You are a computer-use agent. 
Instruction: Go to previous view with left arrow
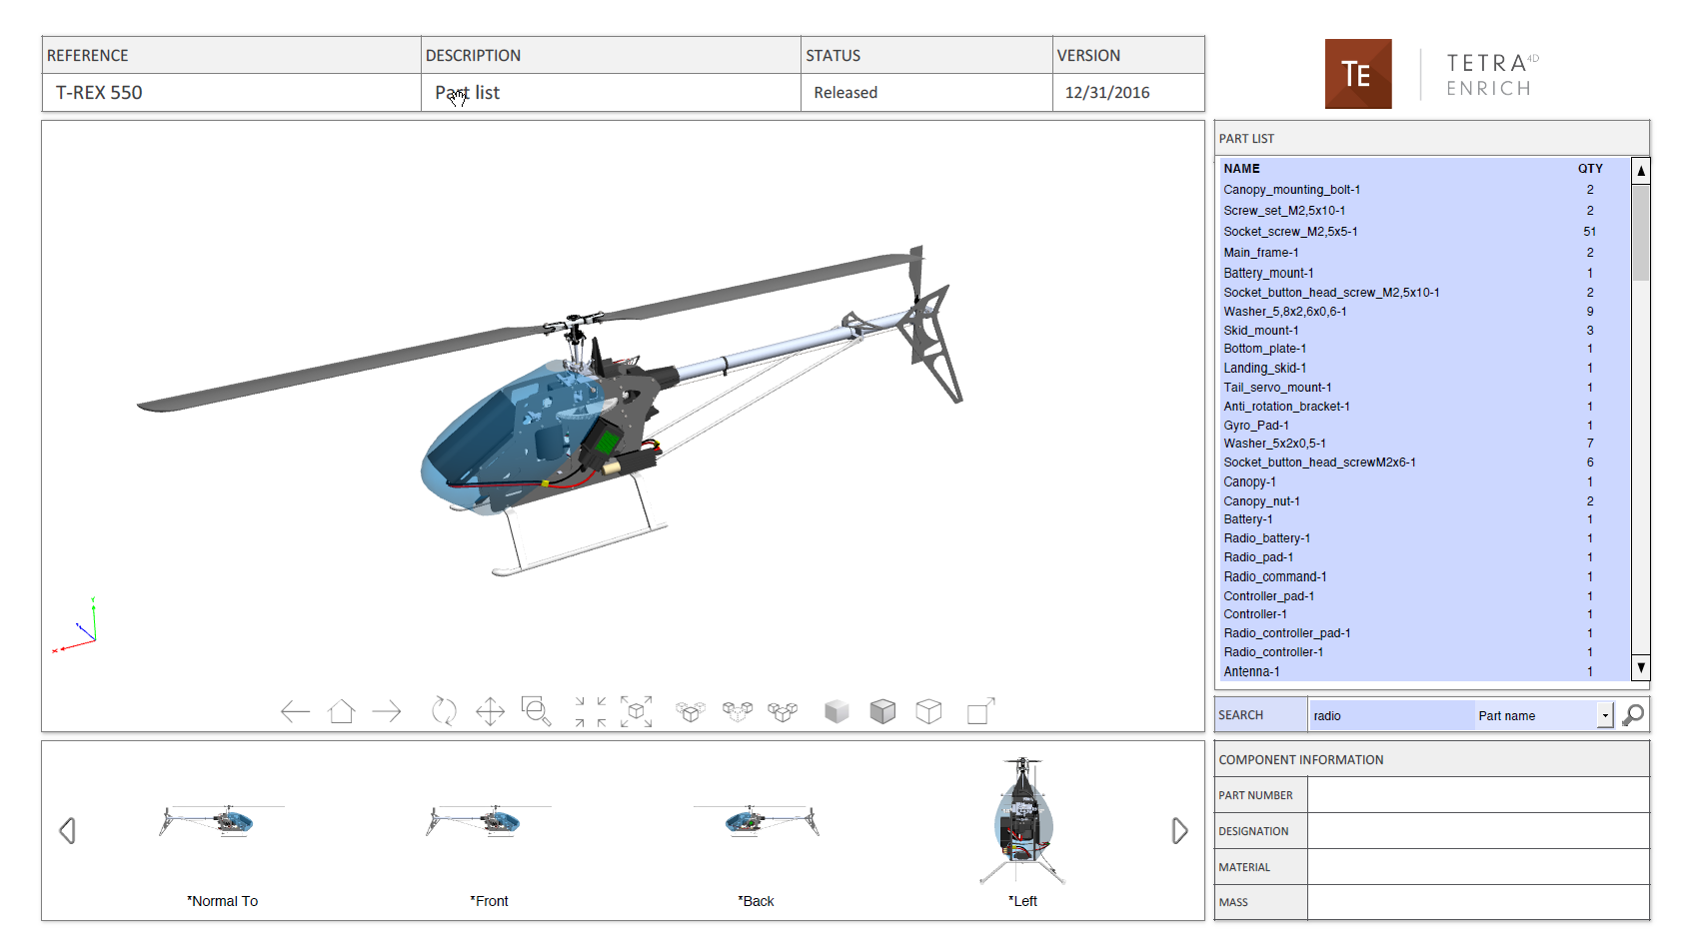click(x=295, y=711)
